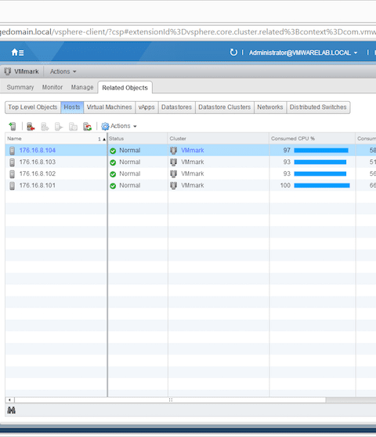376x437 pixels.
Task: Click the horizontal scrollbar left arrow
Action: 9,400
